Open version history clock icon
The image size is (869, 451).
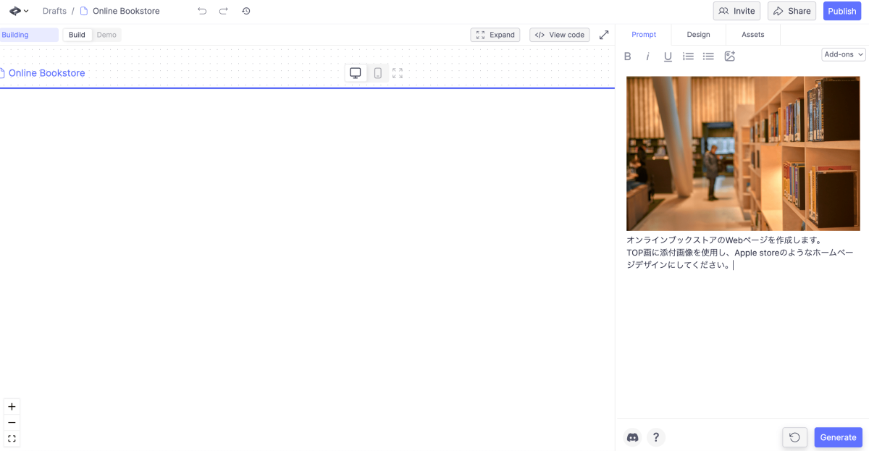pyautogui.click(x=246, y=11)
